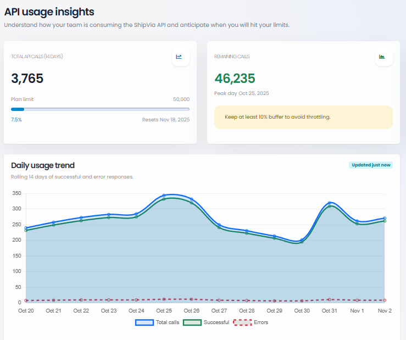Click the 3,765 total API calls figure
The image size is (406, 340).
27,79
